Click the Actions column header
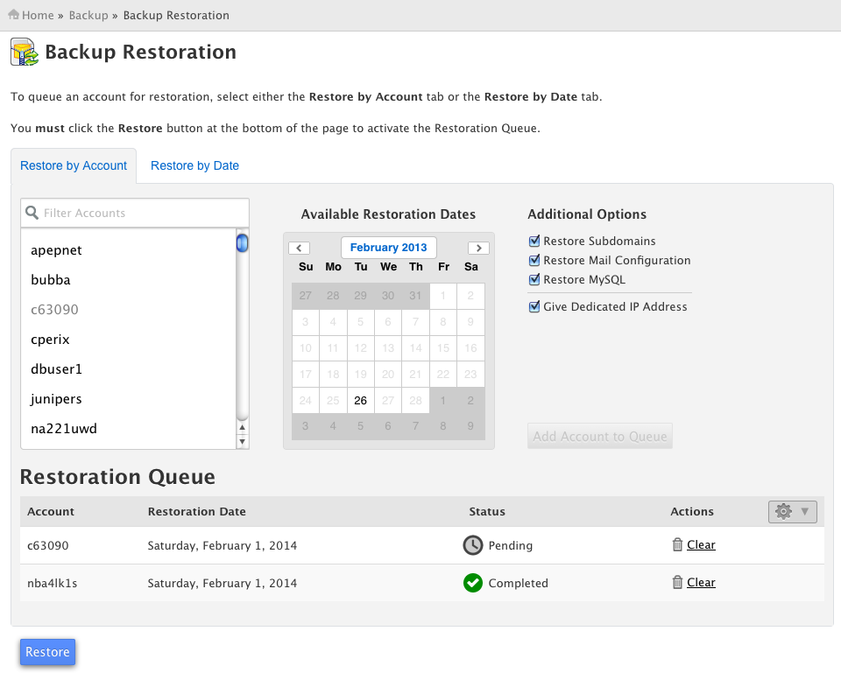This screenshot has height=673, width=841. pyautogui.click(x=692, y=512)
